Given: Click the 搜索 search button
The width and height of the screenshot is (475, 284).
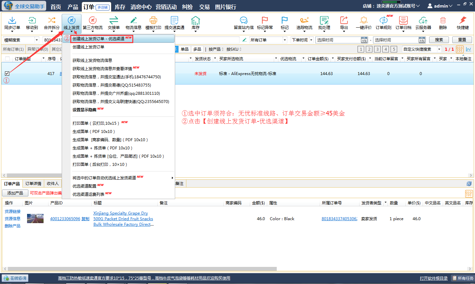Looking at the screenshot, I should point(439,40).
